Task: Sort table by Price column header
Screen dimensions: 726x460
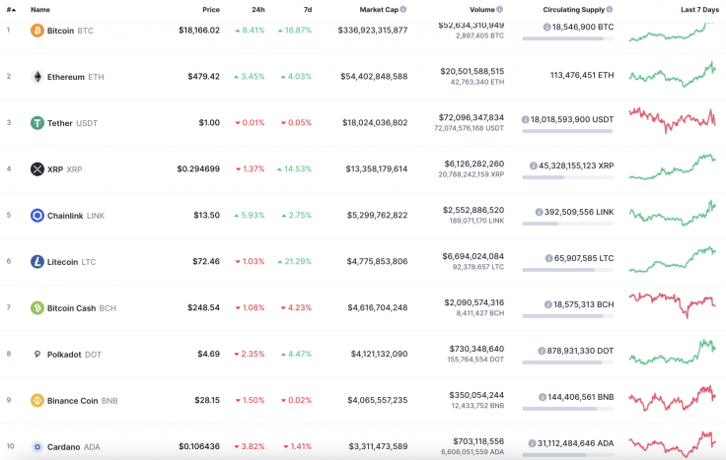Action: point(211,9)
